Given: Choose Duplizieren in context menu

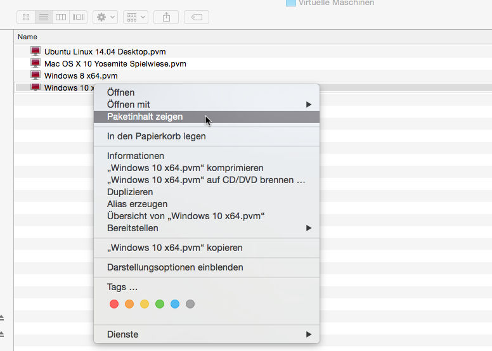Looking at the screenshot, I should click(207, 192).
